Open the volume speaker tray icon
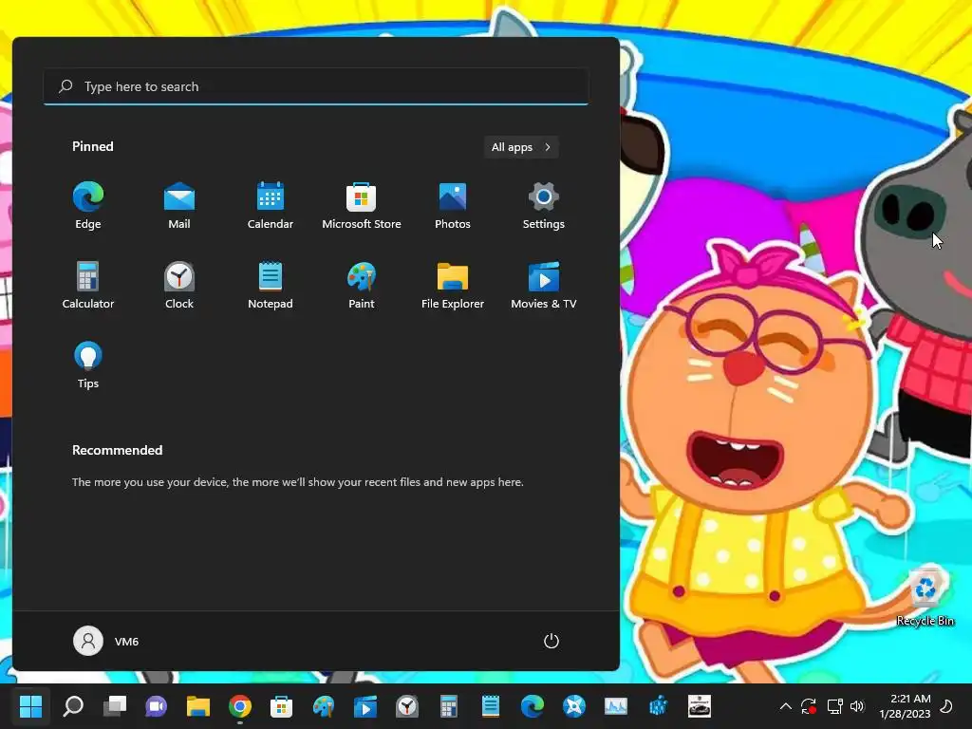Screen dimensions: 972x729 [x=857, y=706]
